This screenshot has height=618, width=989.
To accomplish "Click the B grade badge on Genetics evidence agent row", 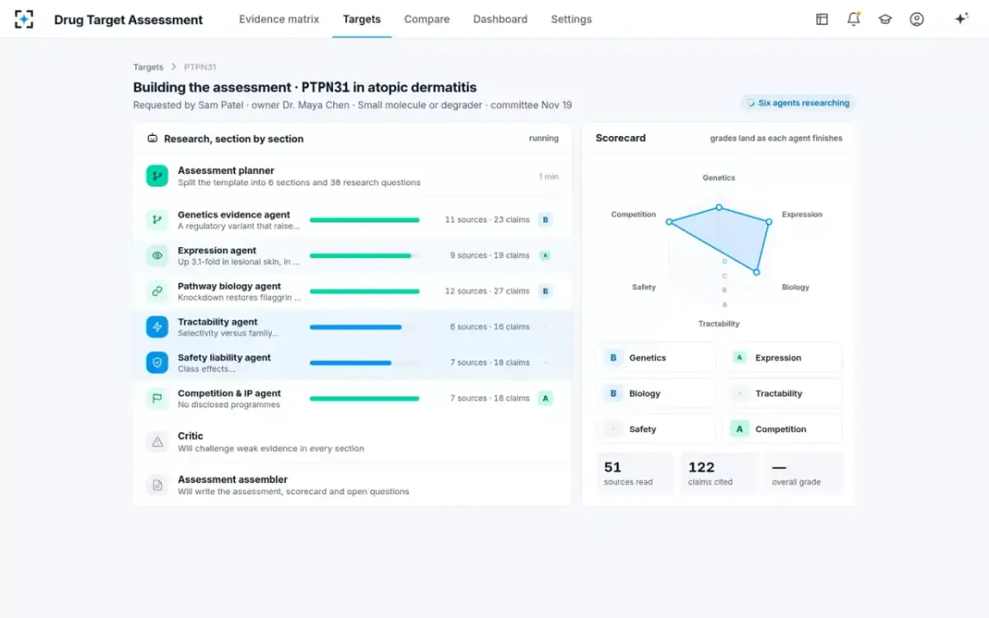I will [x=545, y=220].
